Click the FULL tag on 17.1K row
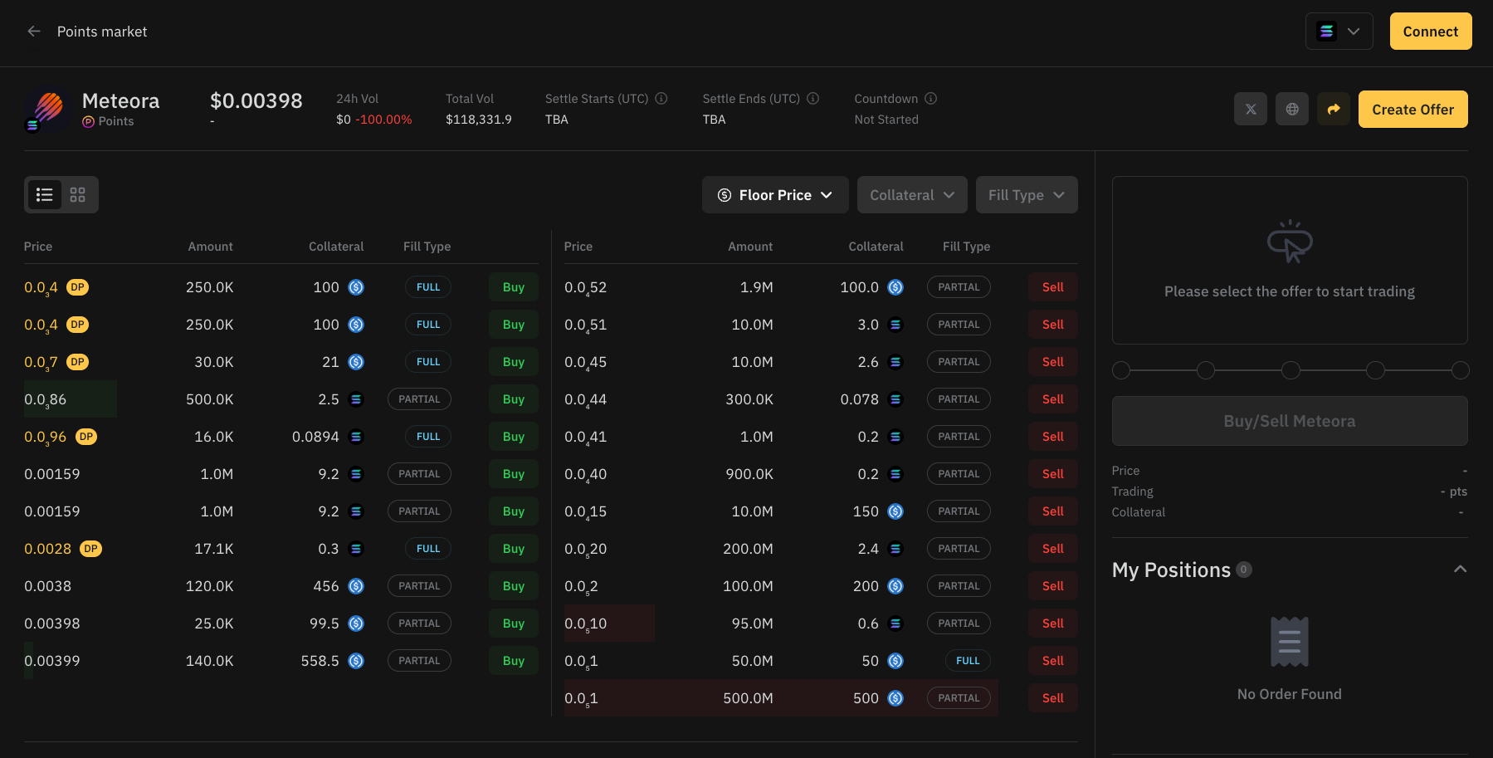This screenshot has width=1493, height=758. pyautogui.click(x=428, y=549)
